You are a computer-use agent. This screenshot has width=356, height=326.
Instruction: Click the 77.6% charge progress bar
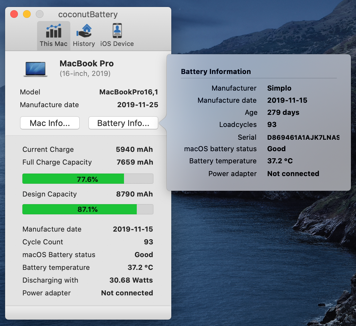(x=88, y=179)
